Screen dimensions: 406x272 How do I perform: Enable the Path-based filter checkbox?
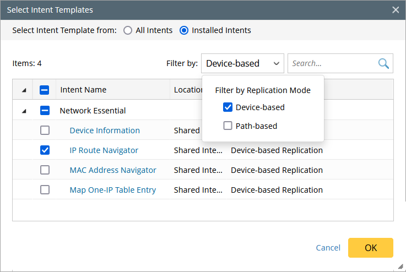coord(228,126)
